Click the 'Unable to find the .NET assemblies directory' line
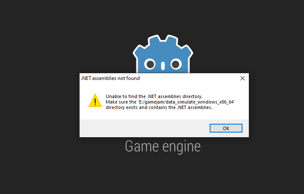 pyautogui.click(x=154, y=96)
